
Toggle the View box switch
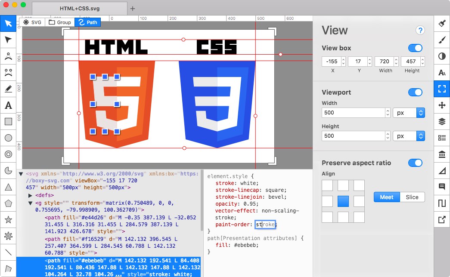(x=415, y=48)
